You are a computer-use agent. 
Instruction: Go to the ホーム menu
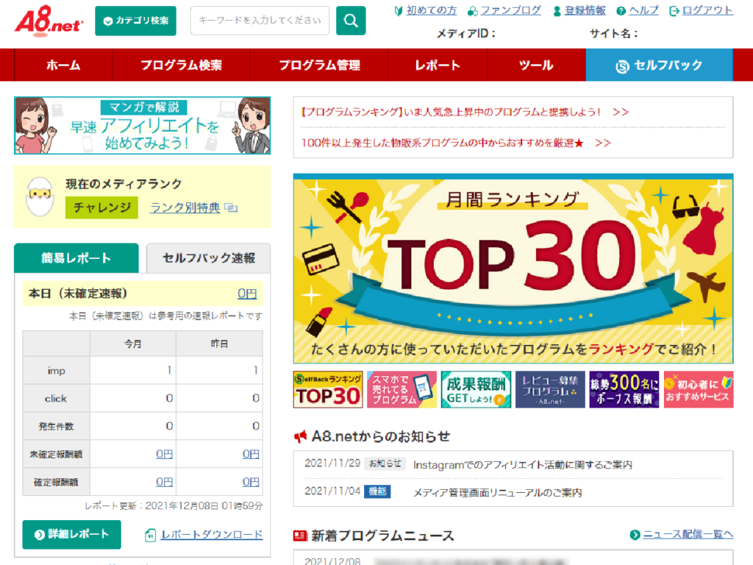coord(63,65)
